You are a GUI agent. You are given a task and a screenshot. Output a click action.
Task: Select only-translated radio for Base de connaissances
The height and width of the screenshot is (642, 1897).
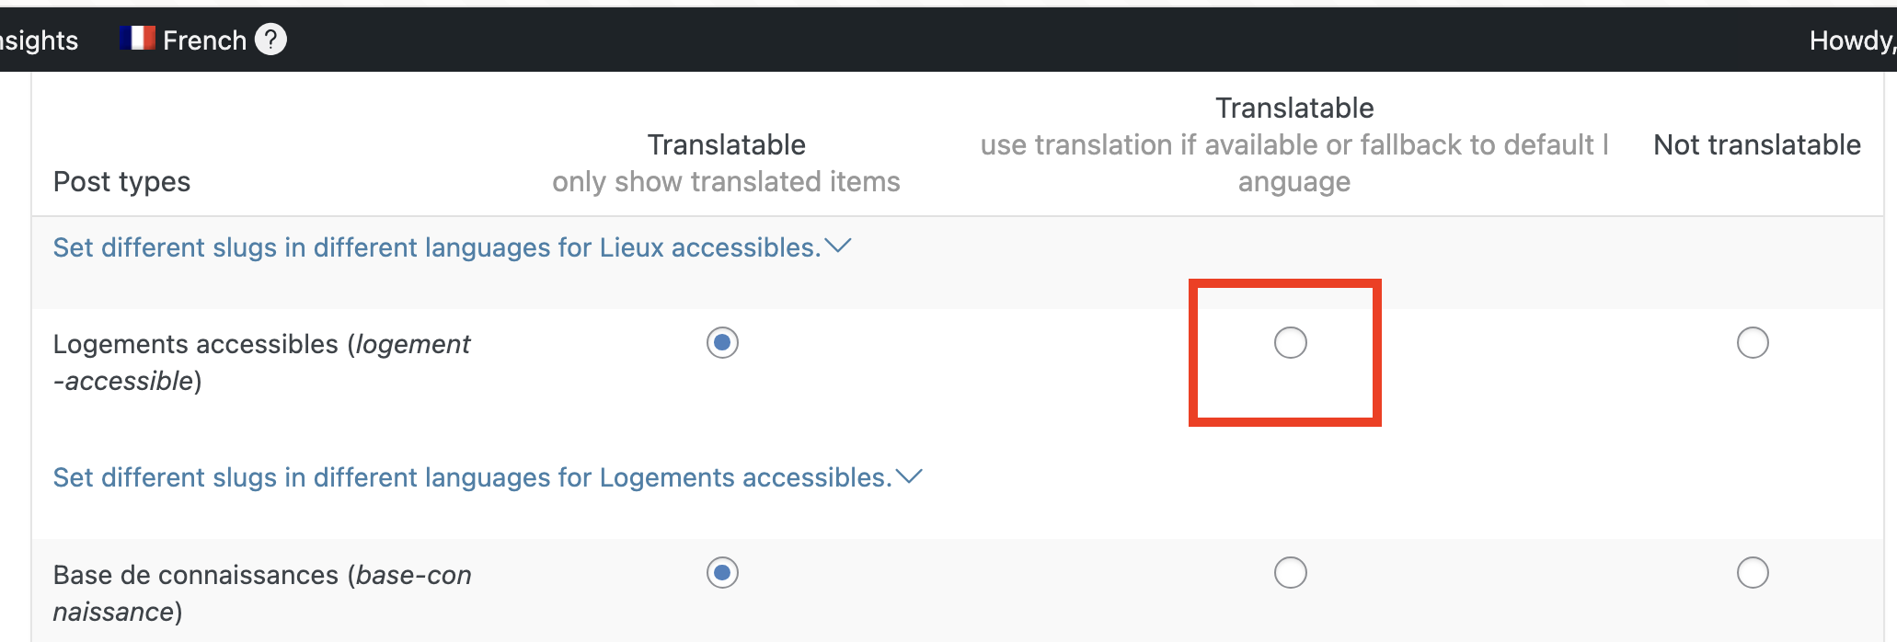point(722,573)
